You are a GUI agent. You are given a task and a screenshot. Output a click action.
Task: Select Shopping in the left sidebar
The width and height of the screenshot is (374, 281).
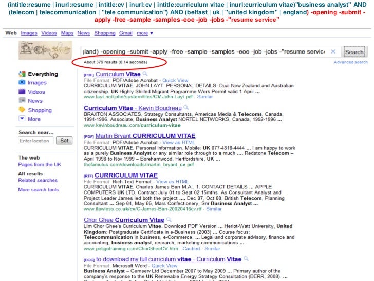coord(40,110)
